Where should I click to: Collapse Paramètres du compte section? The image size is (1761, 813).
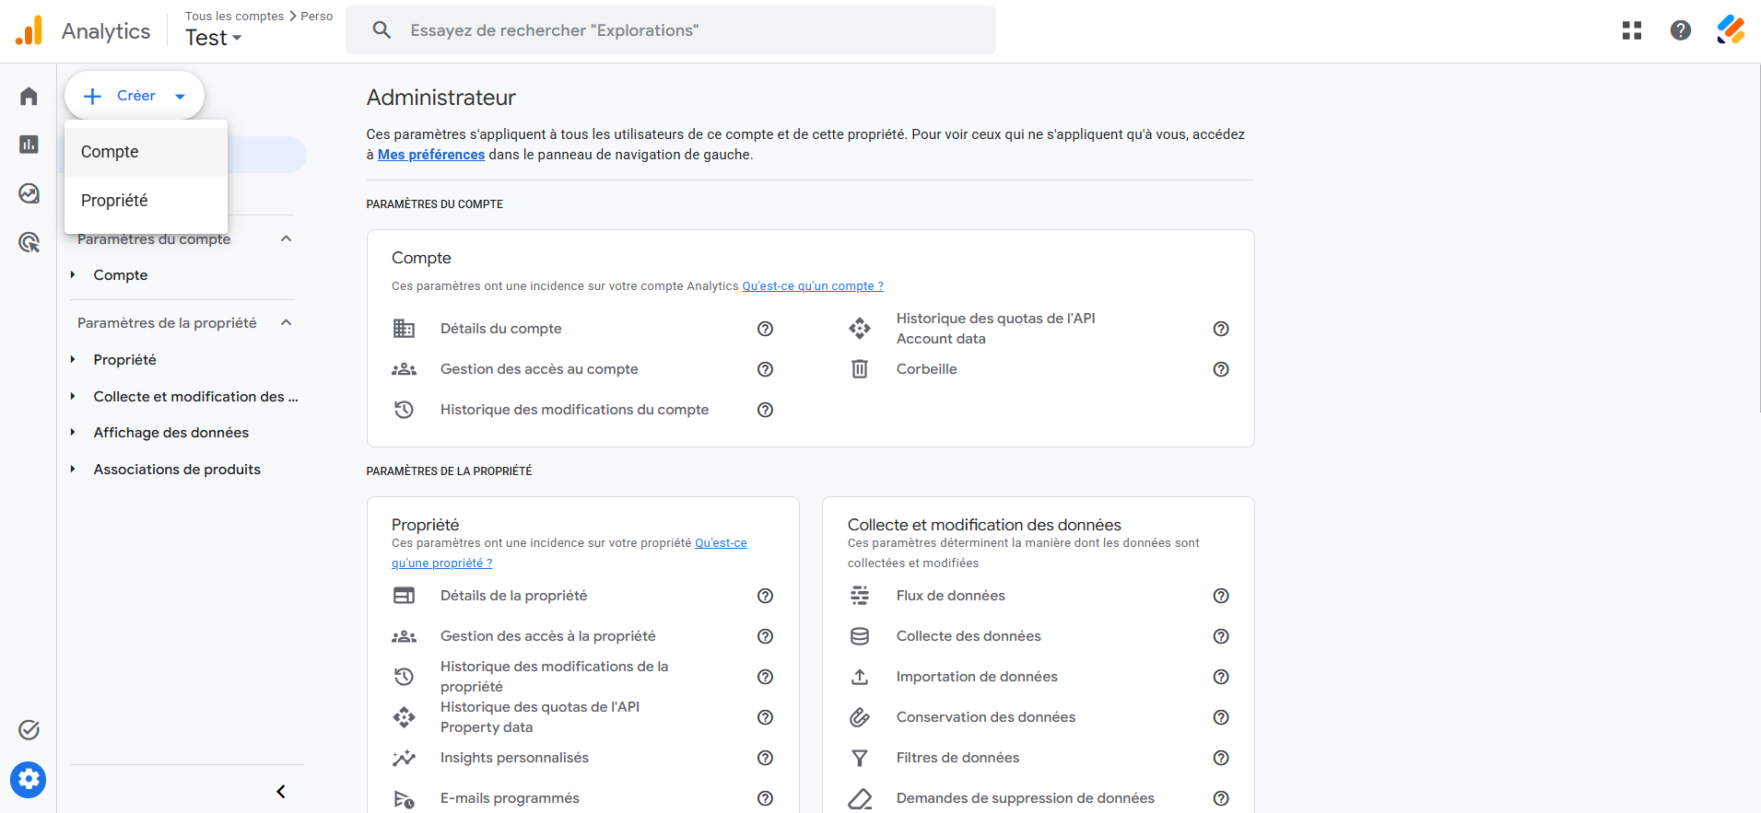[x=287, y=238]
